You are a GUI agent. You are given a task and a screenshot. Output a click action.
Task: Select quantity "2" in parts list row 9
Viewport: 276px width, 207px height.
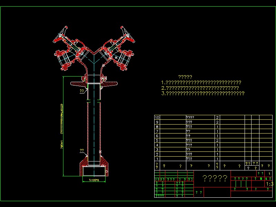pos(217,122)
